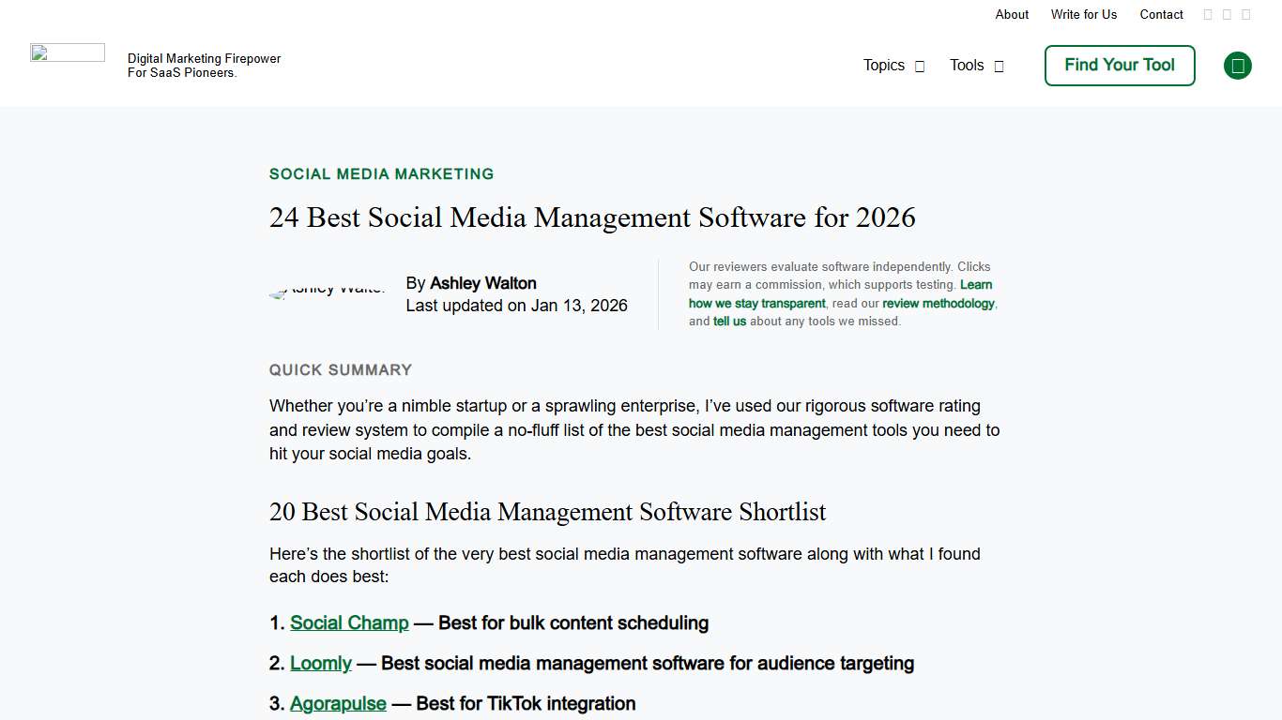The width and height of the screenshot is (1282, 720).
Task: Select the About menu item
Action: pos(1012,14)
